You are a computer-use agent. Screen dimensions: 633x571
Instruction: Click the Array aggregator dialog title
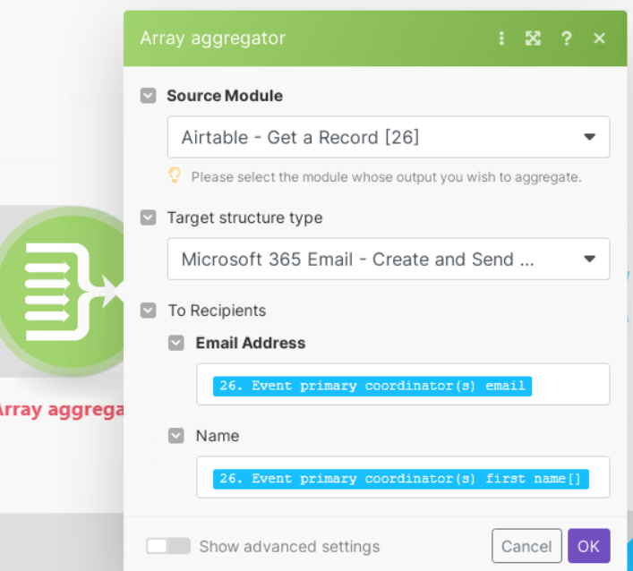[x=213, y=38]
